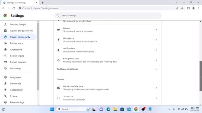Open the Chrome profile avatar

click(193, 8)
